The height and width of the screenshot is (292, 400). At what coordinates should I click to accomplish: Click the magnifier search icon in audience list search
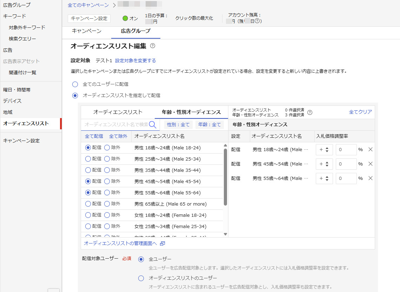coord(153,125)
